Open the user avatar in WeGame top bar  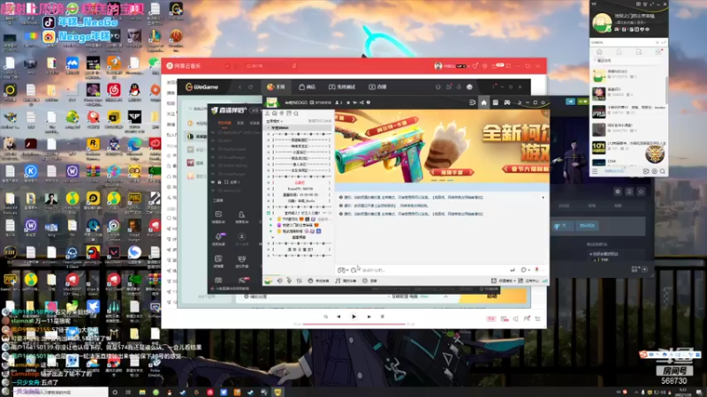point(469,86)
